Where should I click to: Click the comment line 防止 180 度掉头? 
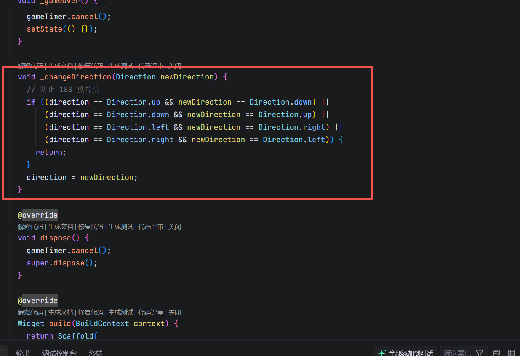pos(63,89)
